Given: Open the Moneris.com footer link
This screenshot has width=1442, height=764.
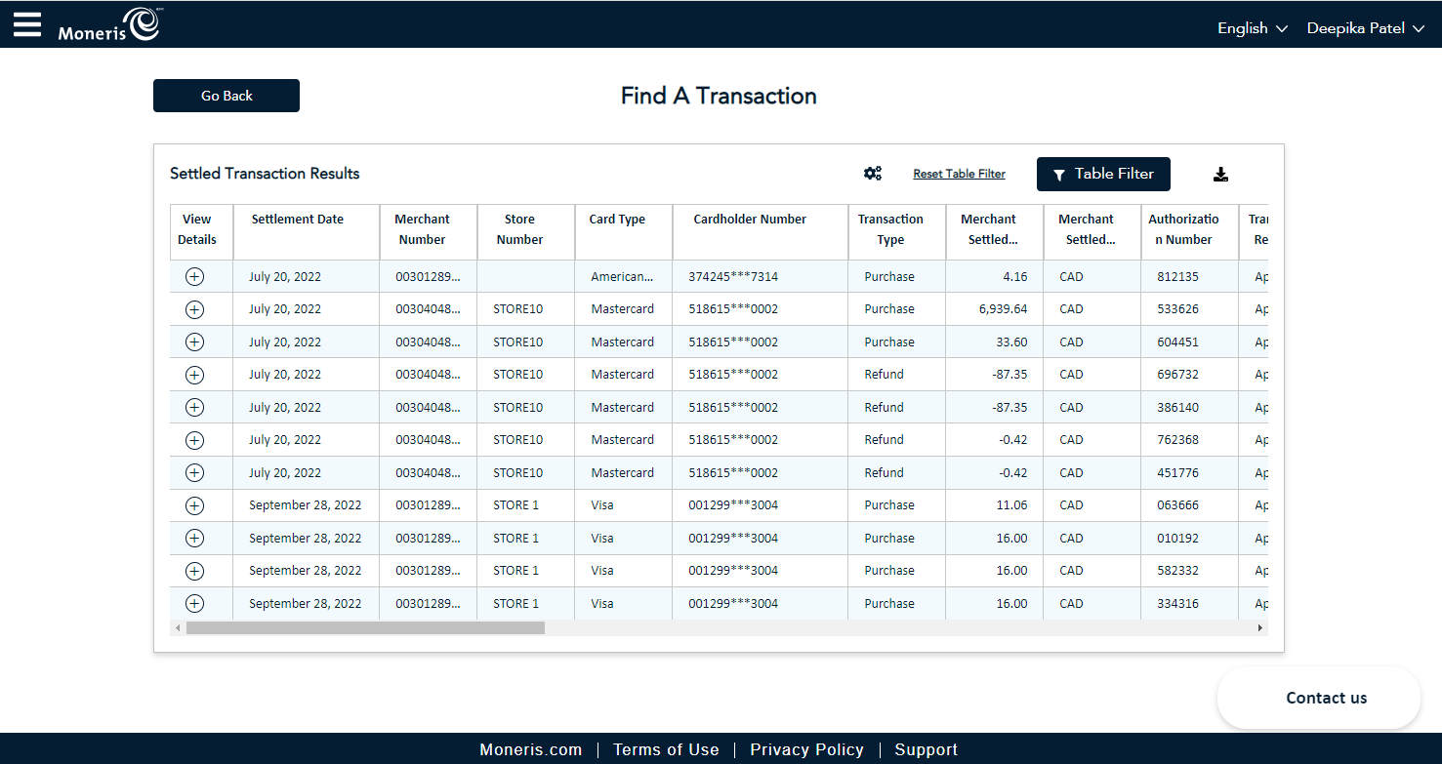Looking at the screenshot, I should pos(531,749).
